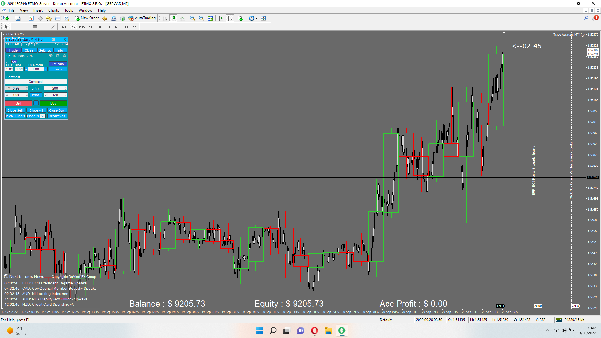Toggle the eye visibility icon in panel

(x=51, y=56)
